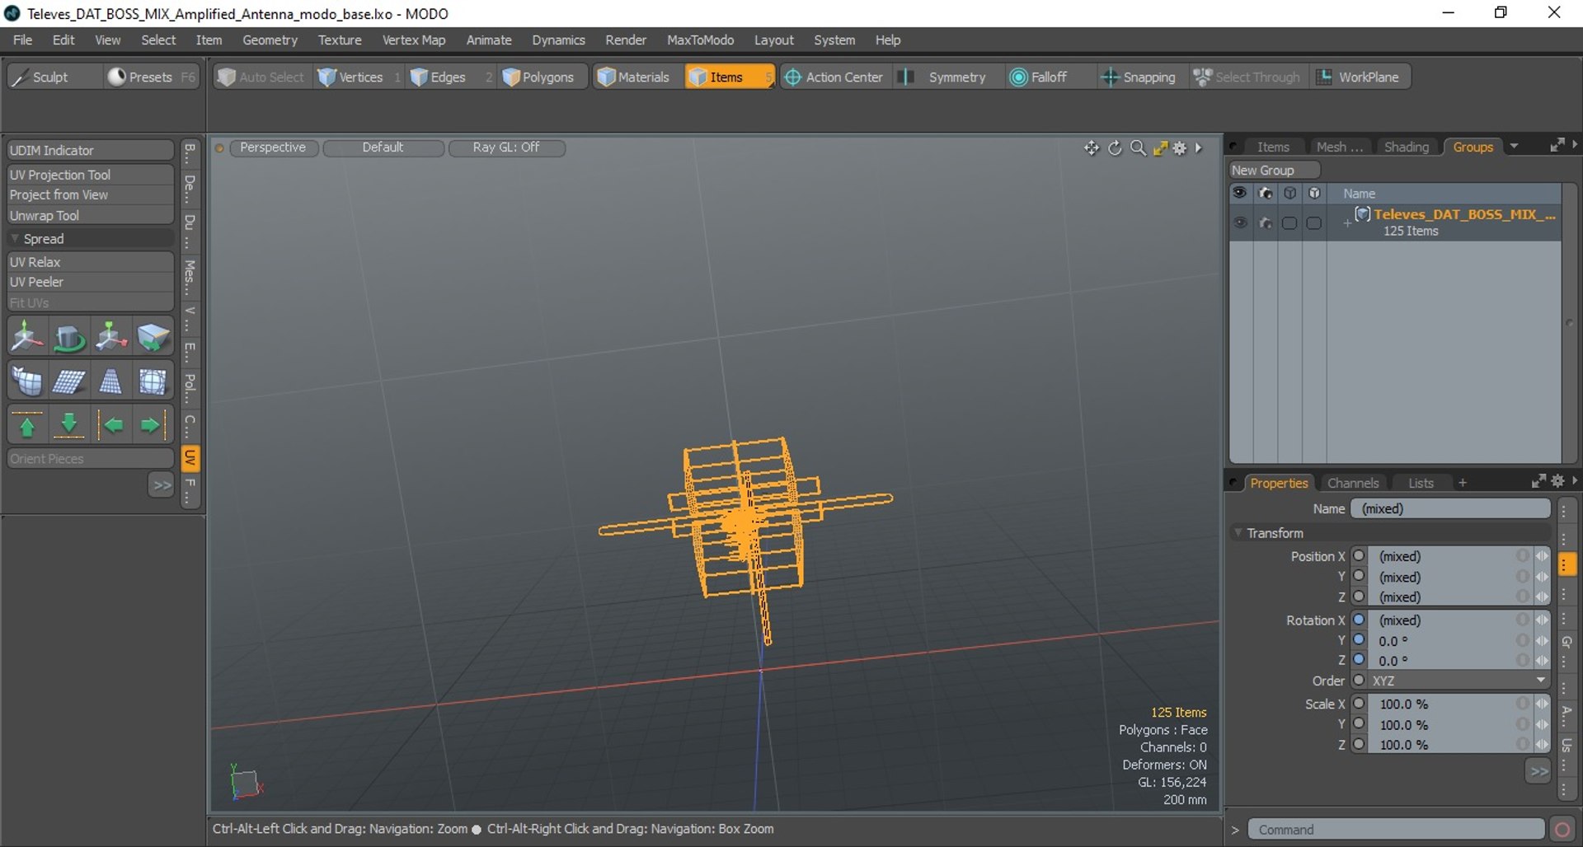This screenshot has height=847, width=1583.
Task: Expand the Televes_DAT_BOSS_MIX group tree item
Action: pyautogui.click(x=1347, y=223)
